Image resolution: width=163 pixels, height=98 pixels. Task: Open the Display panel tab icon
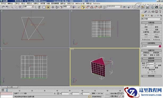[x=157, y=12]
